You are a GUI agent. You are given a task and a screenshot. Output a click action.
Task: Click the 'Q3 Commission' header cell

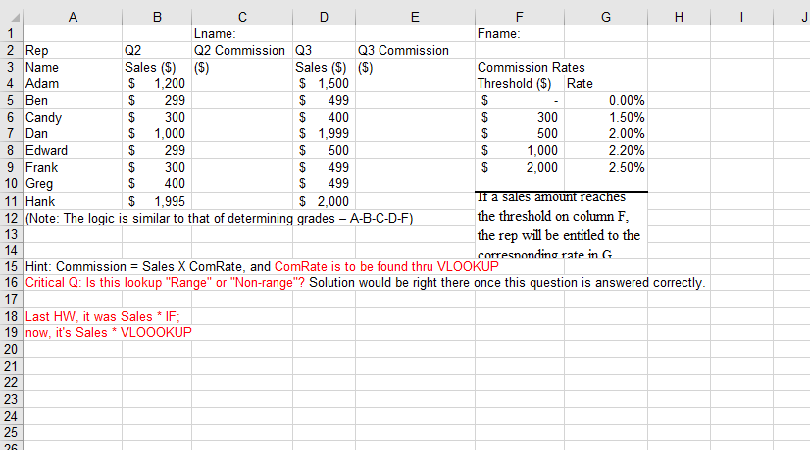416,51
